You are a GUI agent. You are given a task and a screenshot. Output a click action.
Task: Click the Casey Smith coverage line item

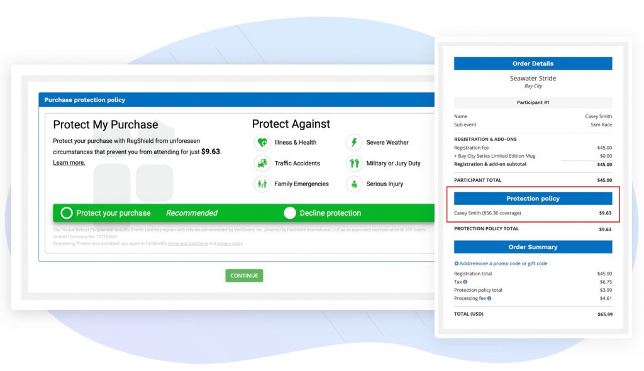(x=487, y=213)
